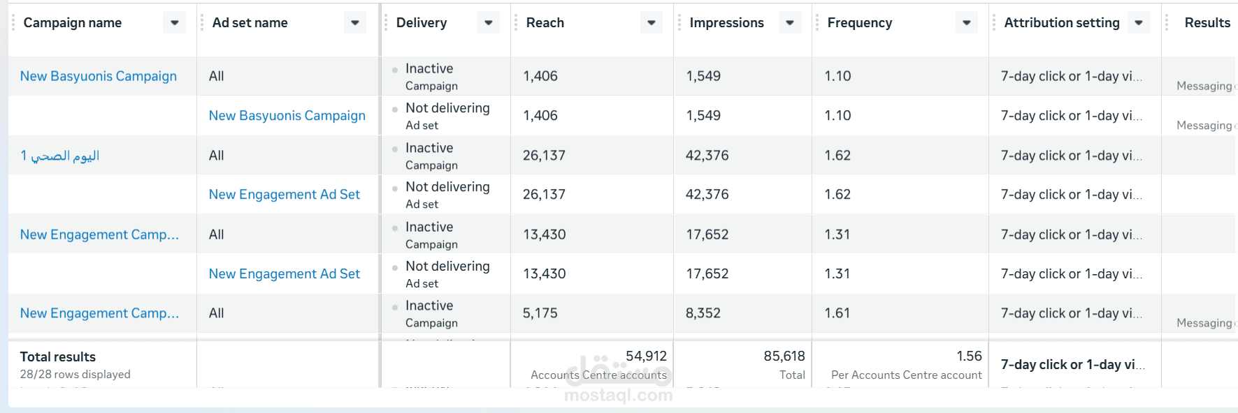Click the Results column drag handle icon
Viewport: 1238px width, 413px height.
pos(1167,23)
